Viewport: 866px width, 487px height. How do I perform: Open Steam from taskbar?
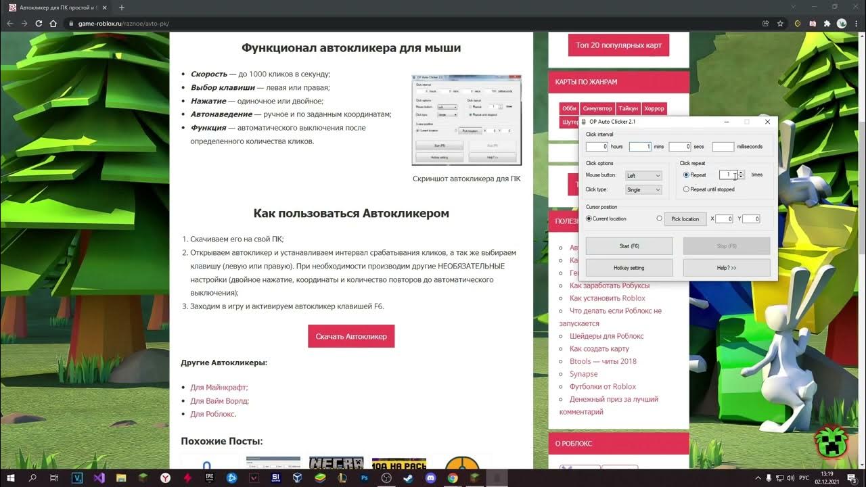click(408, 478)
